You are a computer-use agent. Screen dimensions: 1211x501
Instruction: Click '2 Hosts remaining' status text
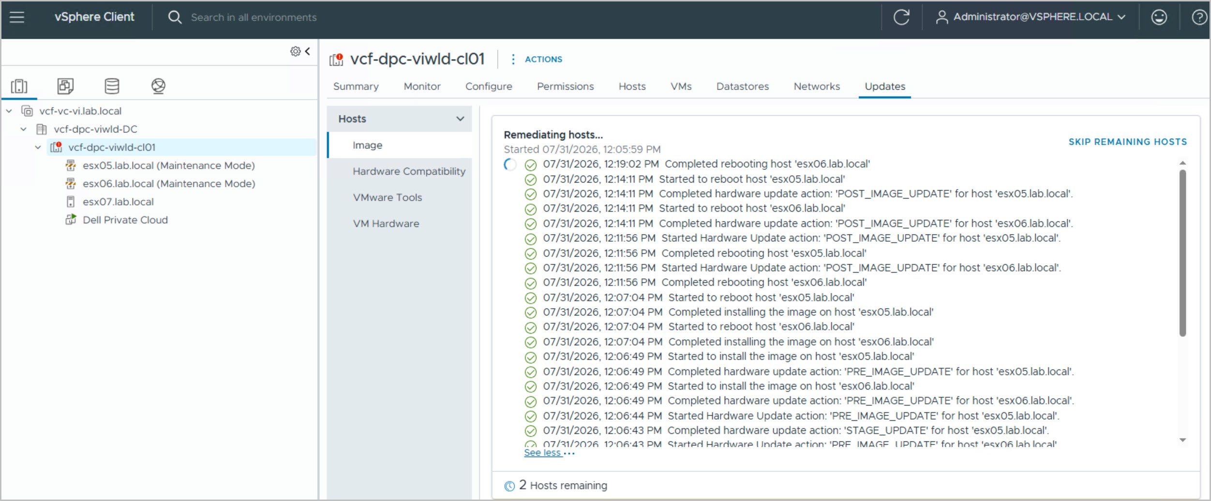pyautogui.click(x=563, y=485)
